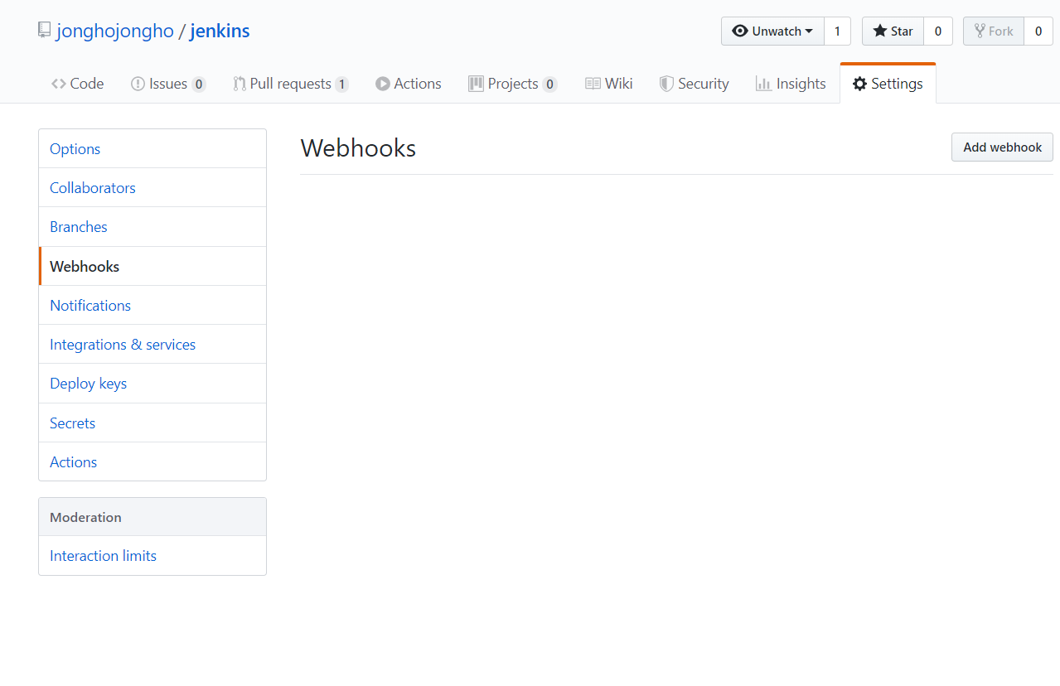This screenshot has width=1060, height=686.
Task: Select the Settings tab label
Action: pyautogui.click(x=897, y=84)
